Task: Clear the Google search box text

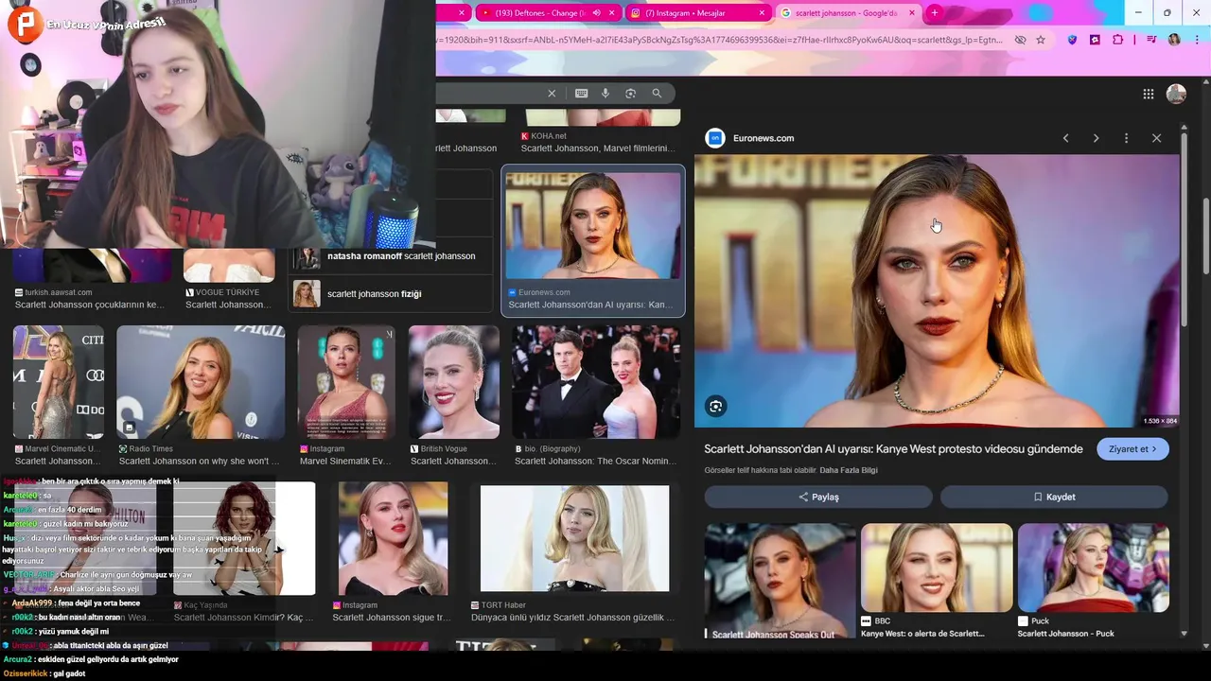Action: point(552,93)
